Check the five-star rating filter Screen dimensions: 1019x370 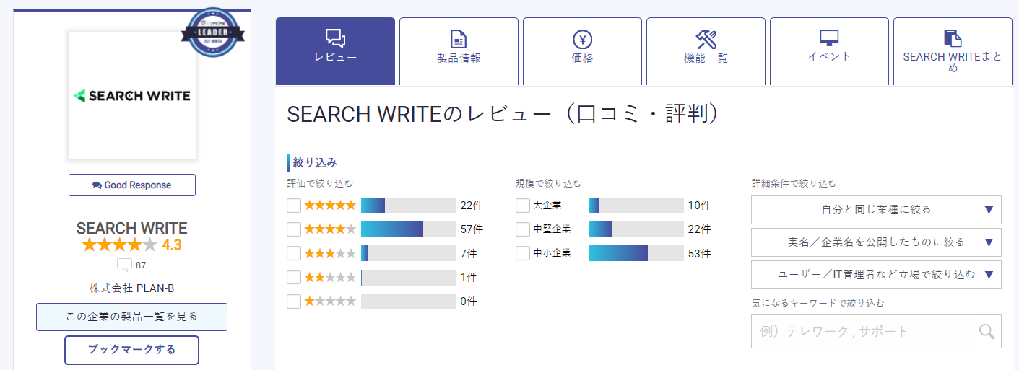294,206
